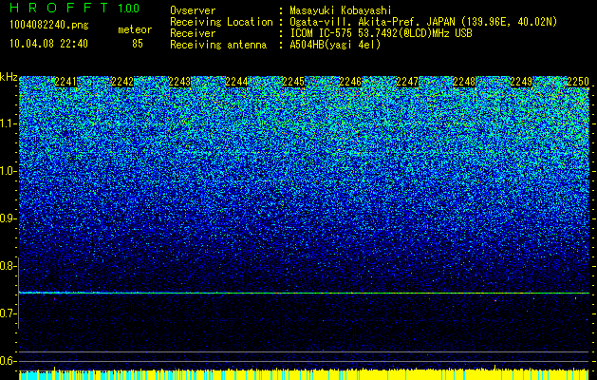Click the 1.0 frequency axis label
The height and width of the screenshot is (380, 597).
(8, 171)
